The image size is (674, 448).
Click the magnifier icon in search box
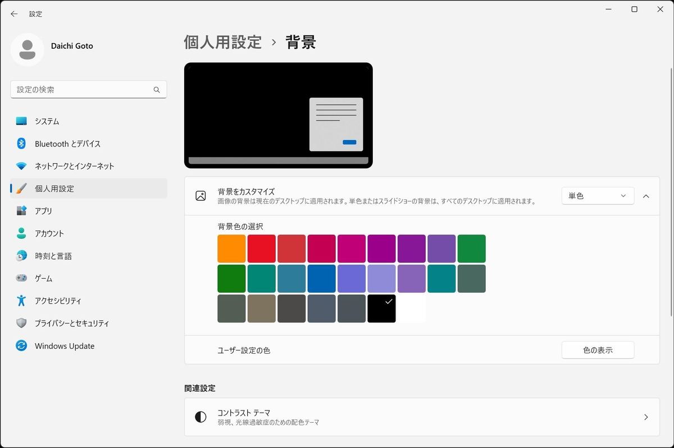coord(157,90)
